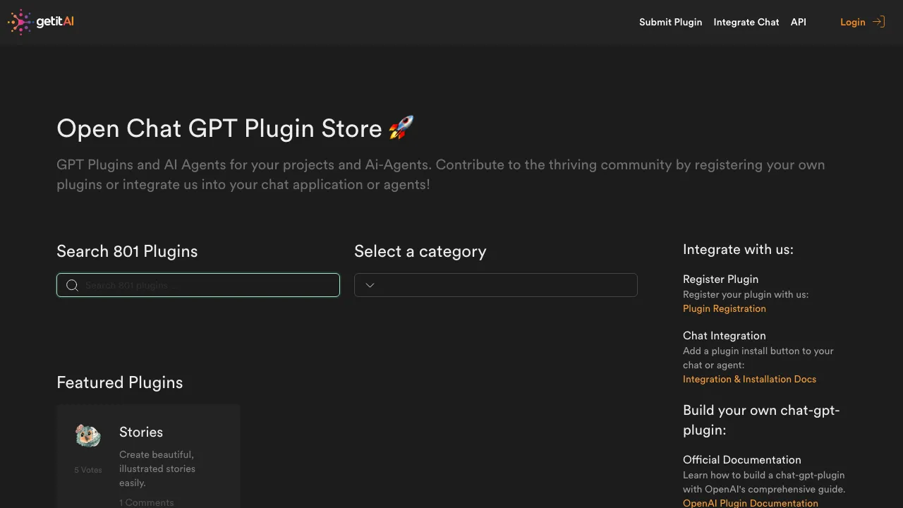Image resolution: width=903 pixels, height=508 pixels.
Task: Click the getitAI logo icon
Action: (x=20, y=22)
